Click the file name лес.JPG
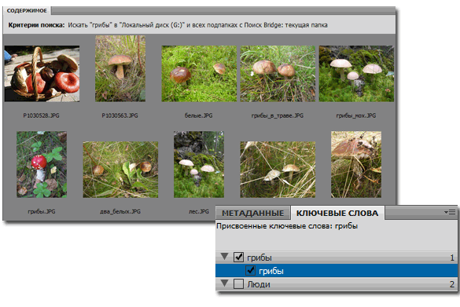This screenshot has width=460, height=307. pyautogui.click(x=199, y=211)
